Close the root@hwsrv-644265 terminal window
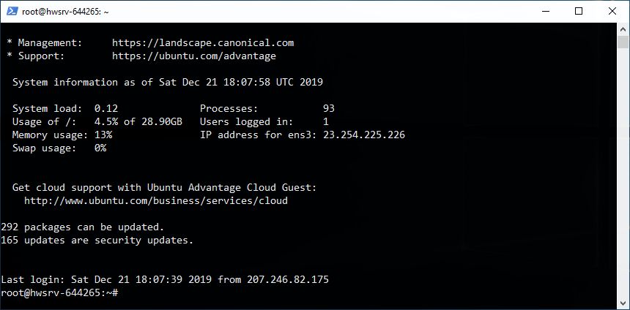This screenshot has width=630, height=310. (612, 11)
